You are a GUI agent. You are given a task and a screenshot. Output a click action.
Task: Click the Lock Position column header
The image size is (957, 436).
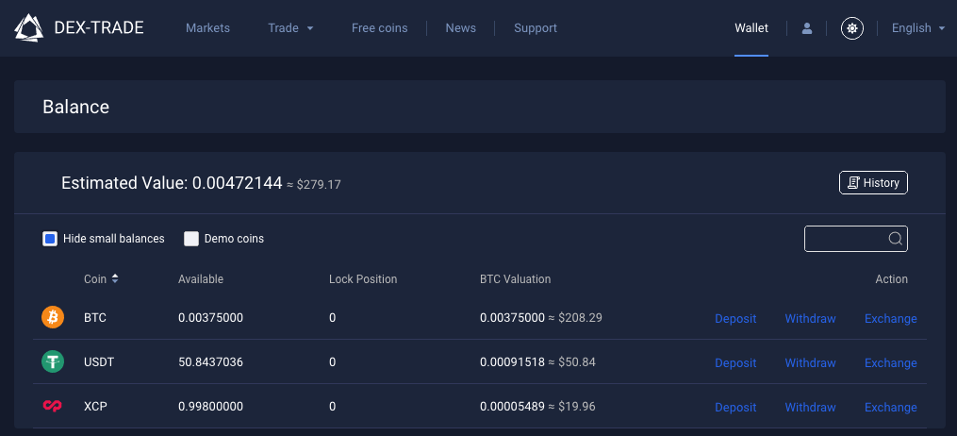click(363, 279)
